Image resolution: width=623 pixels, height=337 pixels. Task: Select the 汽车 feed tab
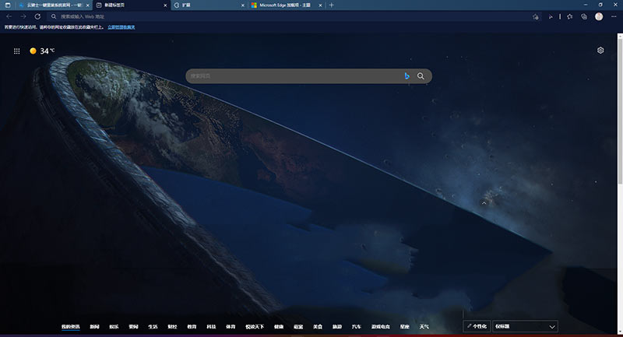(357, 327)
